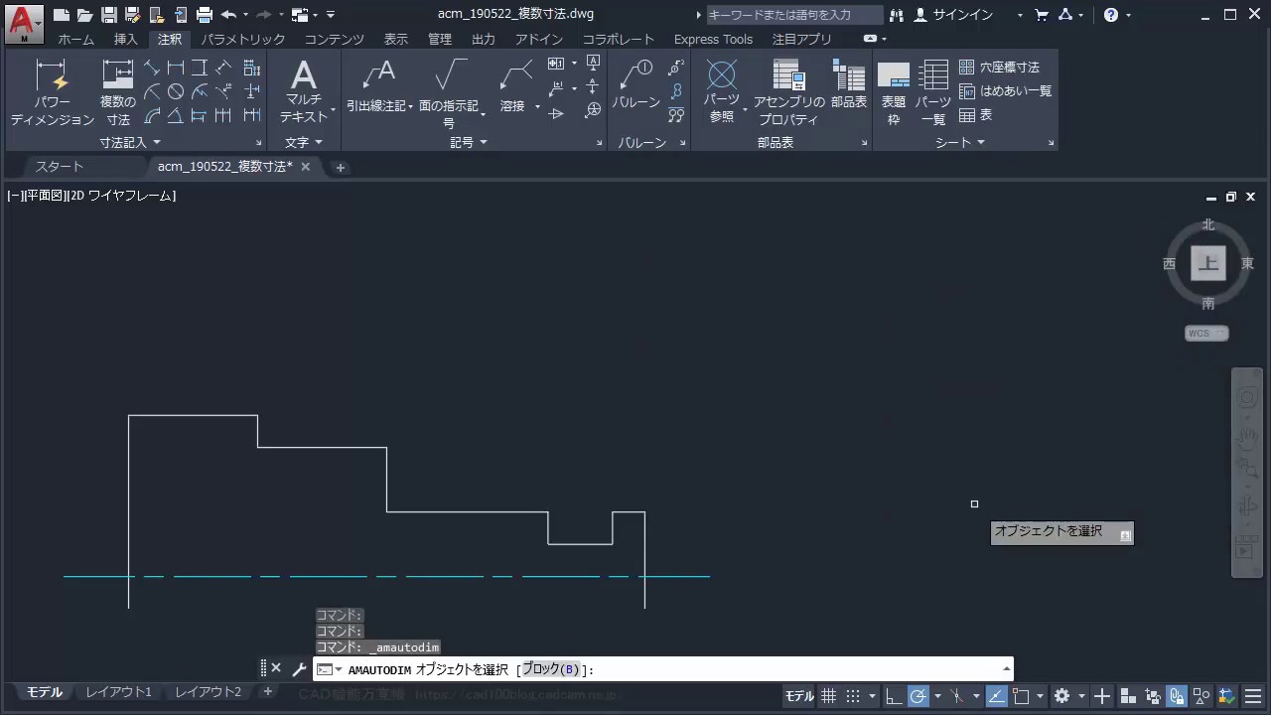This screenshot has height=715, width=1271.
Task: Open the Express Tools ribbon tab
Action: [713, 39]
